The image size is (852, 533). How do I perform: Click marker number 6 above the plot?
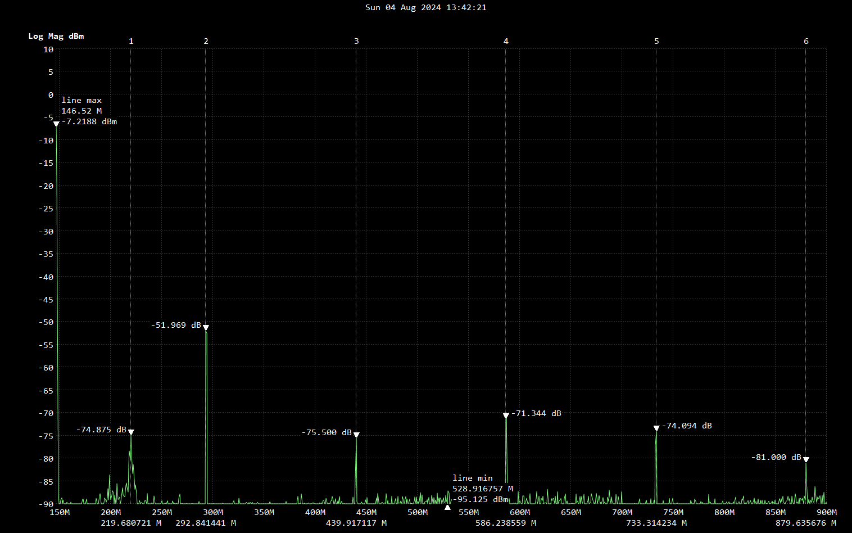[806, 41]
